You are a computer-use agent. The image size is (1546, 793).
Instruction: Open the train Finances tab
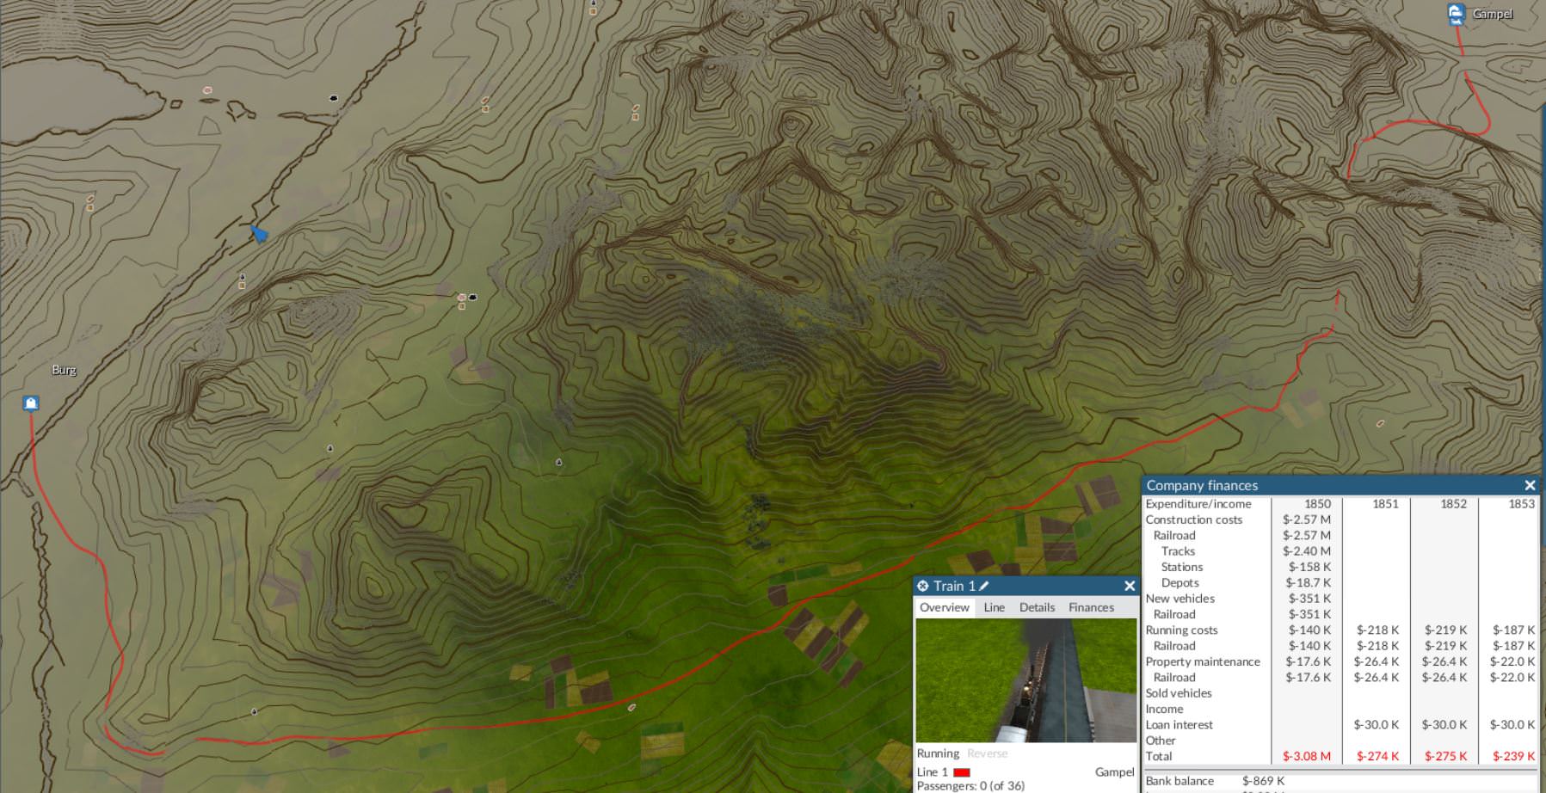[1091, 607]
